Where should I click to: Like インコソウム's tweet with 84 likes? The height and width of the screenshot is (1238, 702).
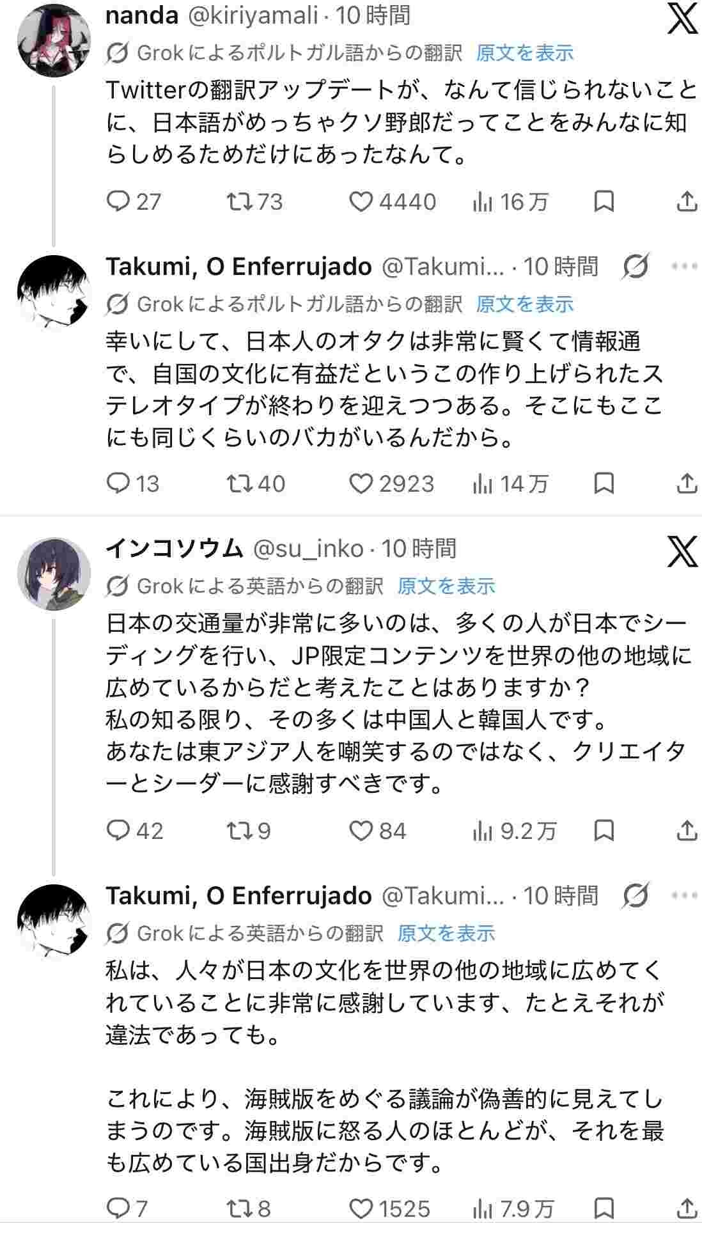pyautogui.click(x=361, y=831)
